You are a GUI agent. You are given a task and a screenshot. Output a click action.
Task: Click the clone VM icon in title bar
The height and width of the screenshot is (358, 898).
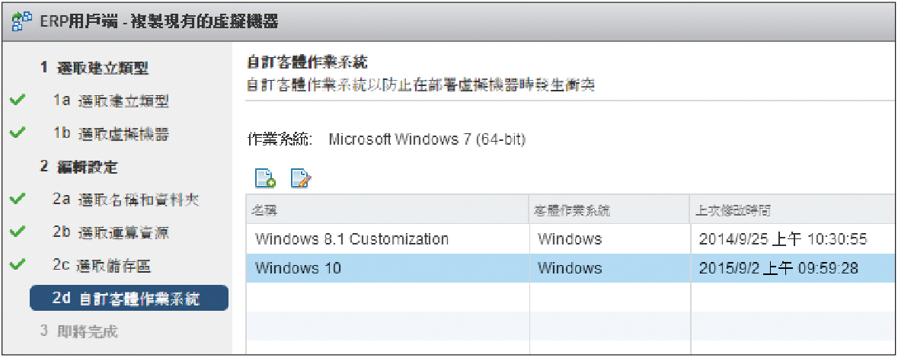click(21, 22)
